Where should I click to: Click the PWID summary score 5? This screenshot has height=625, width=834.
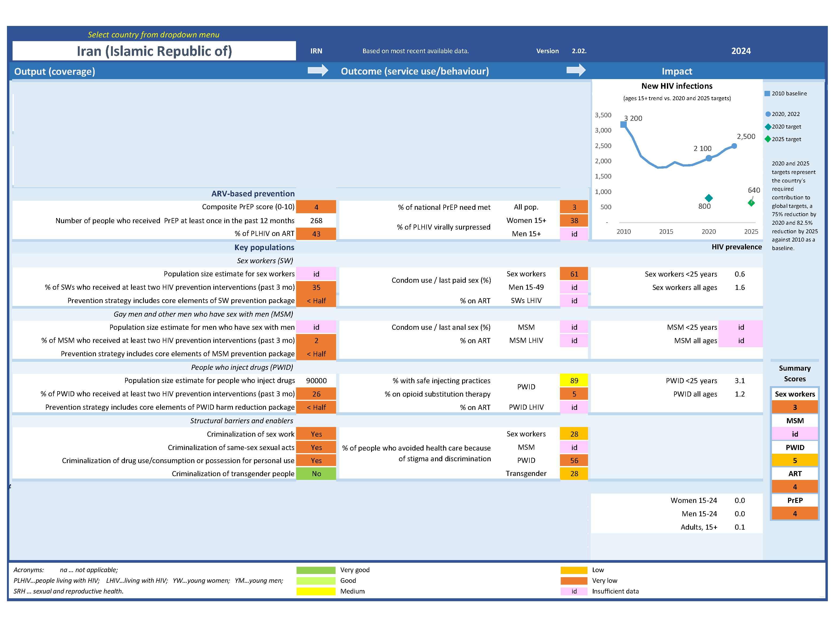[795, 460]
